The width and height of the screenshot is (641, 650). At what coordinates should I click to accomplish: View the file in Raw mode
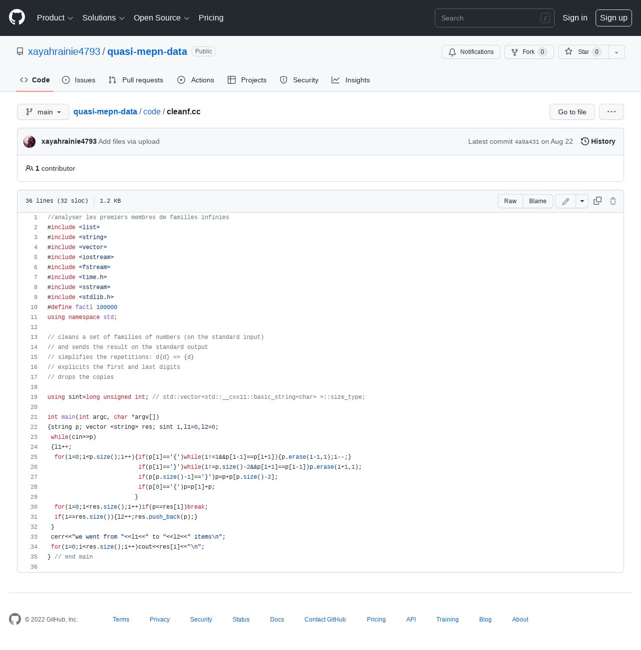coord(510,201)
